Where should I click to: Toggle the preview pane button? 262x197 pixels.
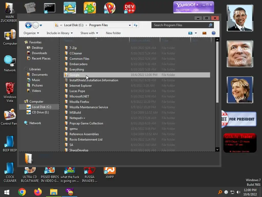[204, 33]
